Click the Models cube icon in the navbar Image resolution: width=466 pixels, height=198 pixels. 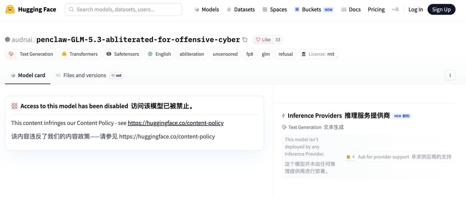pos(197,9)
